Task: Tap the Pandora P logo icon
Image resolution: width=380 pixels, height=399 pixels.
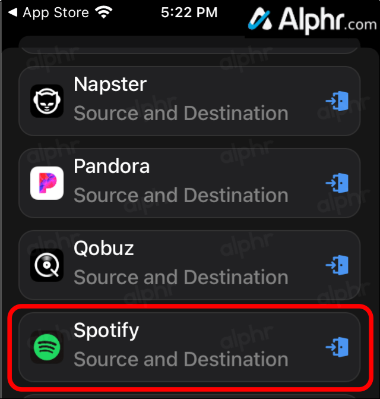Action: pyautogui.click(x=47, y=183)
